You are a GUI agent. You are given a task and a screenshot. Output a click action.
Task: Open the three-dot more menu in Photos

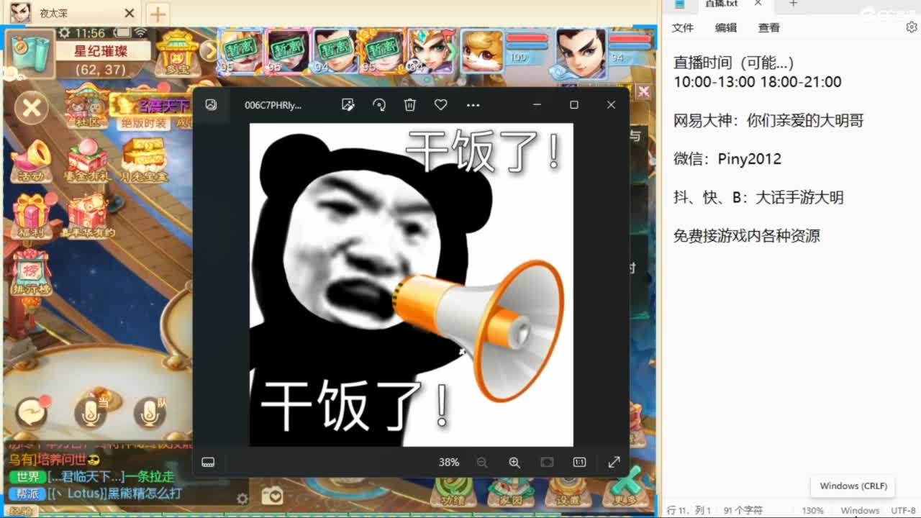click(x=473, y=105)
